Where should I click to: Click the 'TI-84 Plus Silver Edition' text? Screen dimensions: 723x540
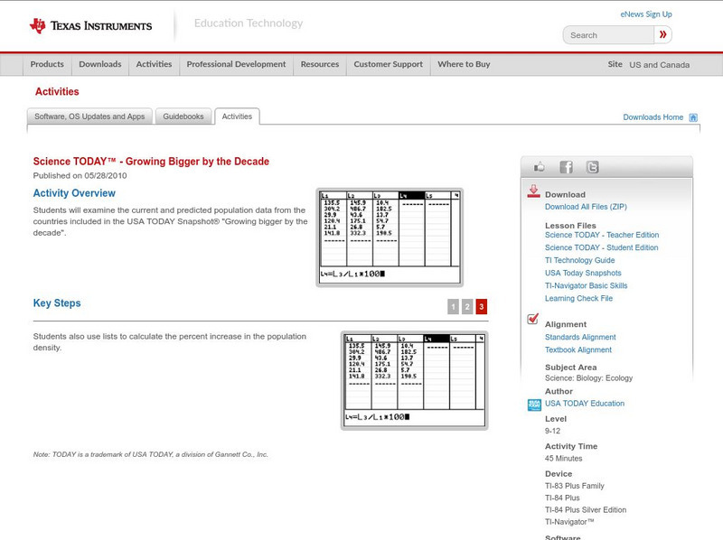point(586,510)
